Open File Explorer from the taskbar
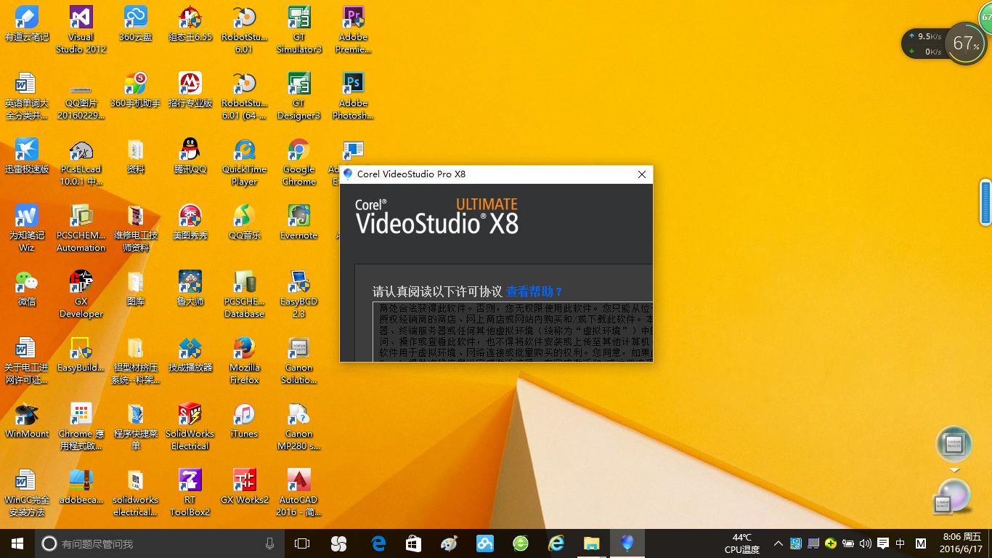Image resolution: width=992 pixels, height=558 pixels. point(592,543)
